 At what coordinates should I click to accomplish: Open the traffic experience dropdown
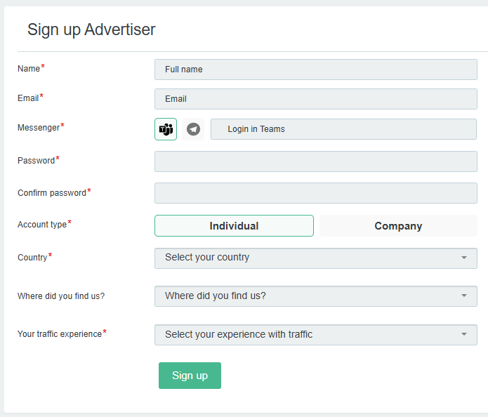tap(309, 335)
